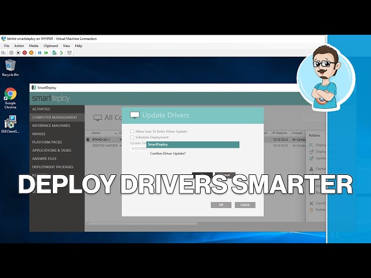Enable the Schedule Deployment checkbox
This screenshot has width=371, height=278.
click(132, 137)
